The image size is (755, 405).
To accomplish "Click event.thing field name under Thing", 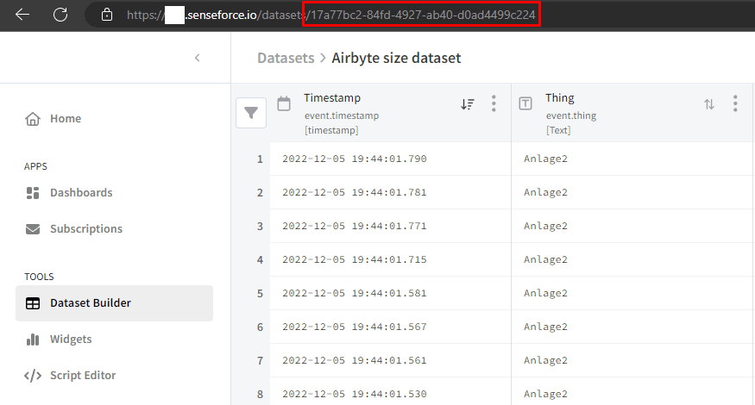I will point(571,116).
